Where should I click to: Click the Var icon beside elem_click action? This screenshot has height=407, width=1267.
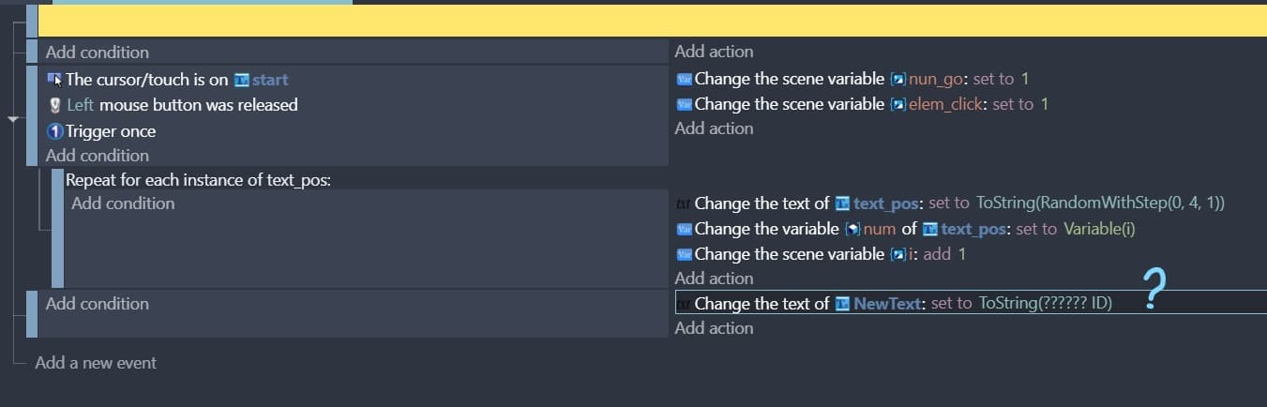684,104
